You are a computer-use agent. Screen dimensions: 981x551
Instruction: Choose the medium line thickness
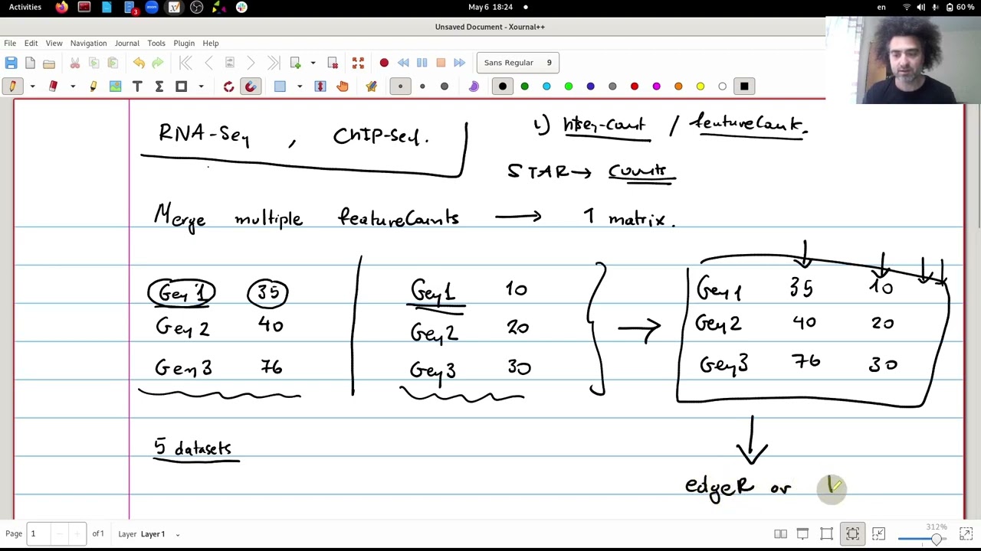(422, 86)
